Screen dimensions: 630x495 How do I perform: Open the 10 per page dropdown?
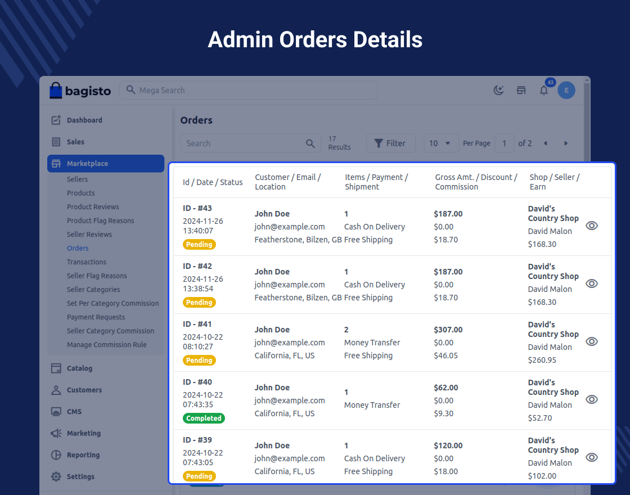pos(441,143)
